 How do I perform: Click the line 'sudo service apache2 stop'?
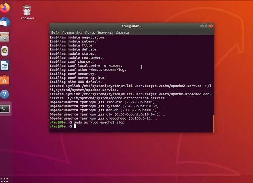click(x=99, y=122)
